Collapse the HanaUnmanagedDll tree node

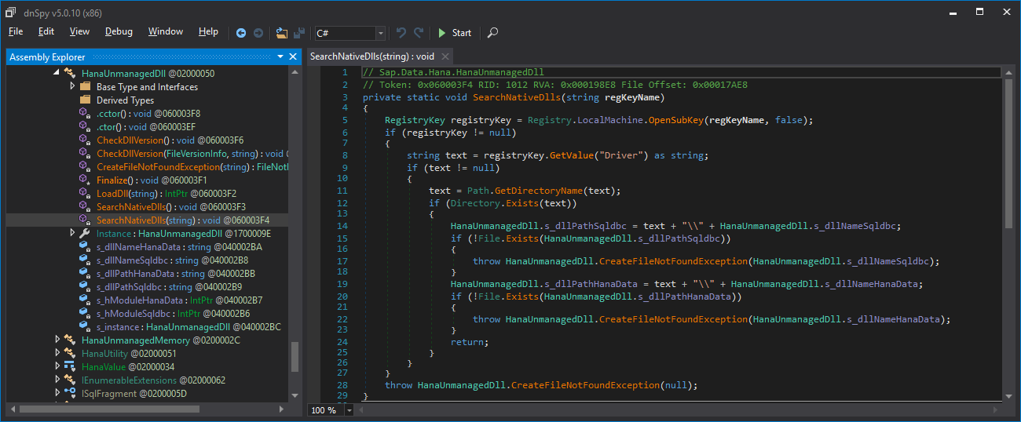(x=57, y=73)
